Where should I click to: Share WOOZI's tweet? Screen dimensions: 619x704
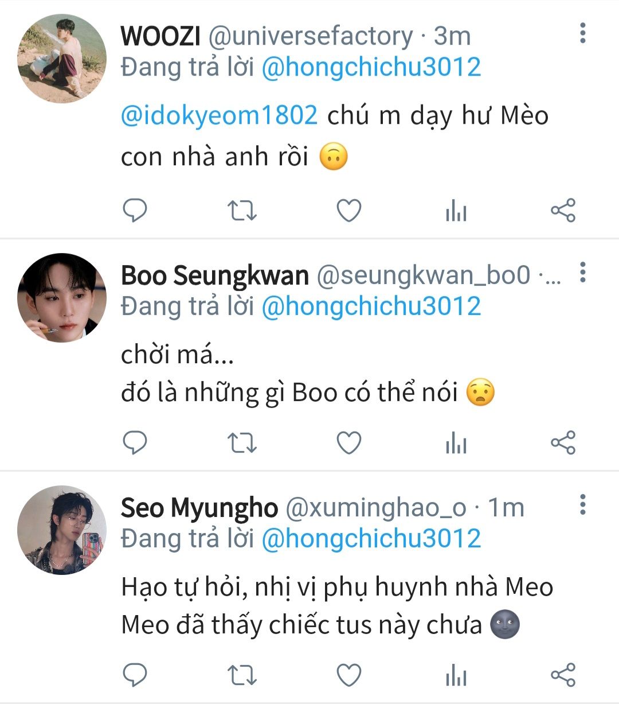click(563, 211)
